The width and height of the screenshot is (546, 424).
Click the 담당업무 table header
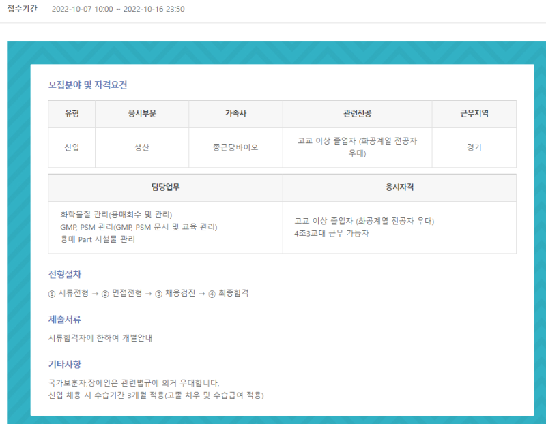tap(165, 187)
